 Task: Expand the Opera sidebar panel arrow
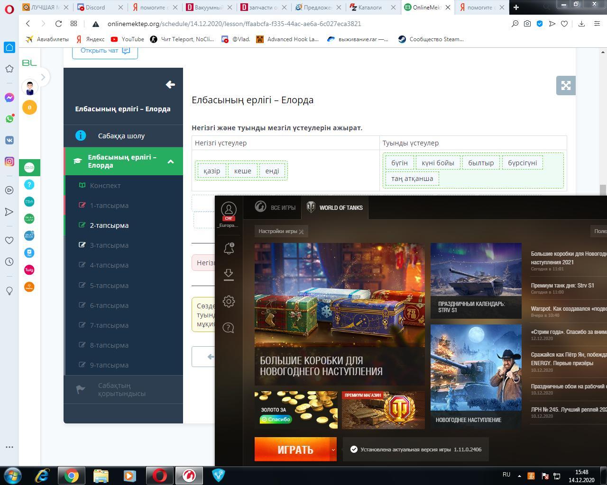pos(43,77)
